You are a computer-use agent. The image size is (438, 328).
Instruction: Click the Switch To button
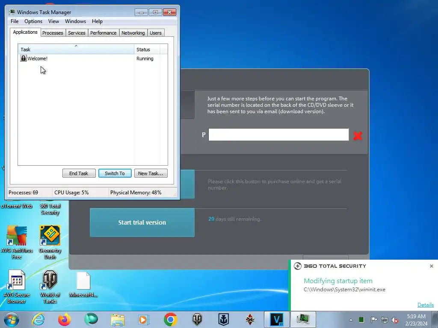[115, 173]
